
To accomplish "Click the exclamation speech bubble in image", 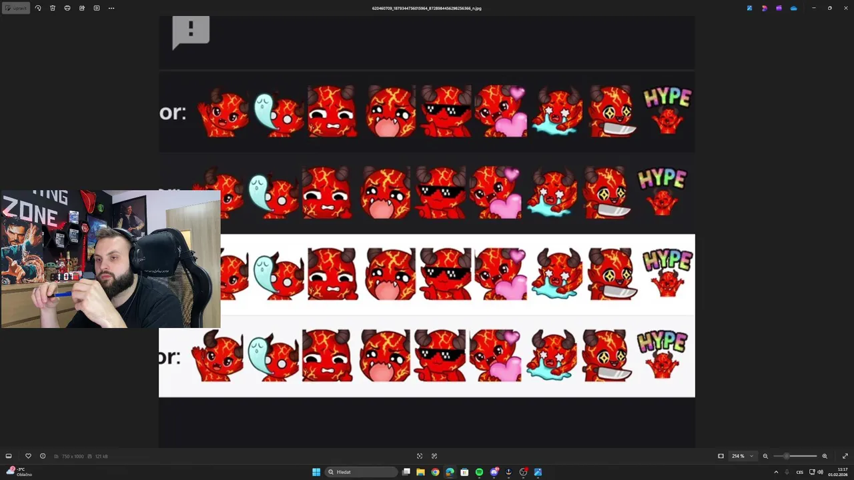I will point(191,32).
